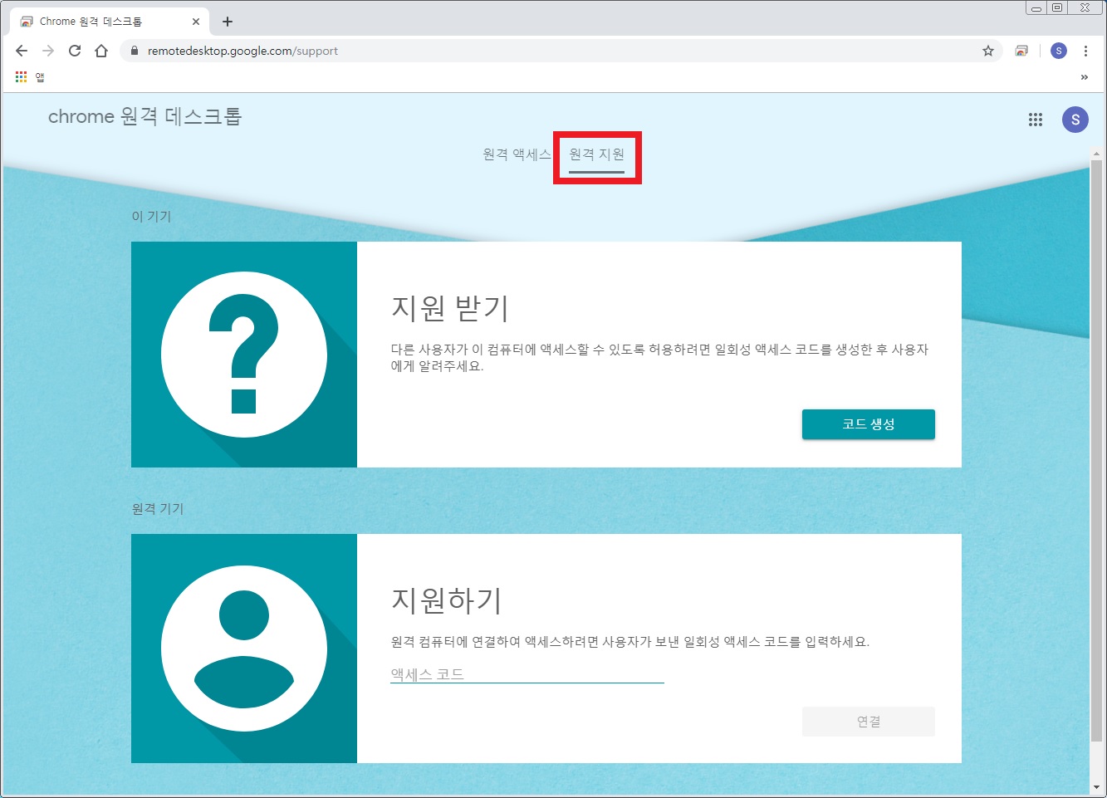The image size is (1107, 798).
Task: Click the 지원 받기 heading
Action: point(449,308)
